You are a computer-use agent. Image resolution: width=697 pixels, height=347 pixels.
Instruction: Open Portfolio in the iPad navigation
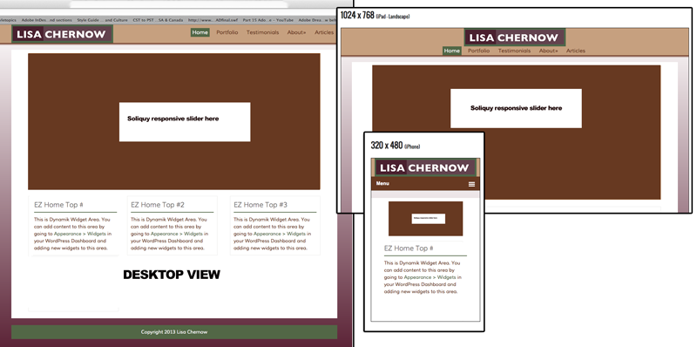(x=478, y=51)
